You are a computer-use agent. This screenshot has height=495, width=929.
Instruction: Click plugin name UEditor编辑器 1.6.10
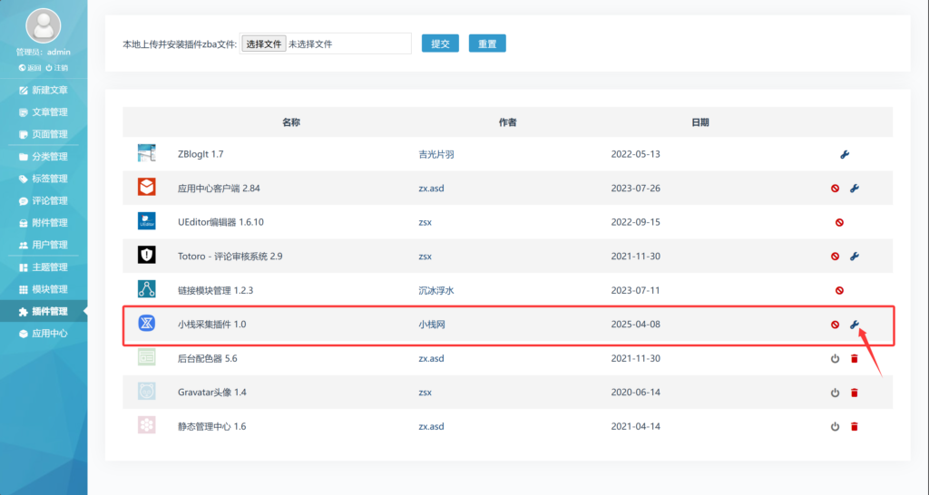pos(220,223)
